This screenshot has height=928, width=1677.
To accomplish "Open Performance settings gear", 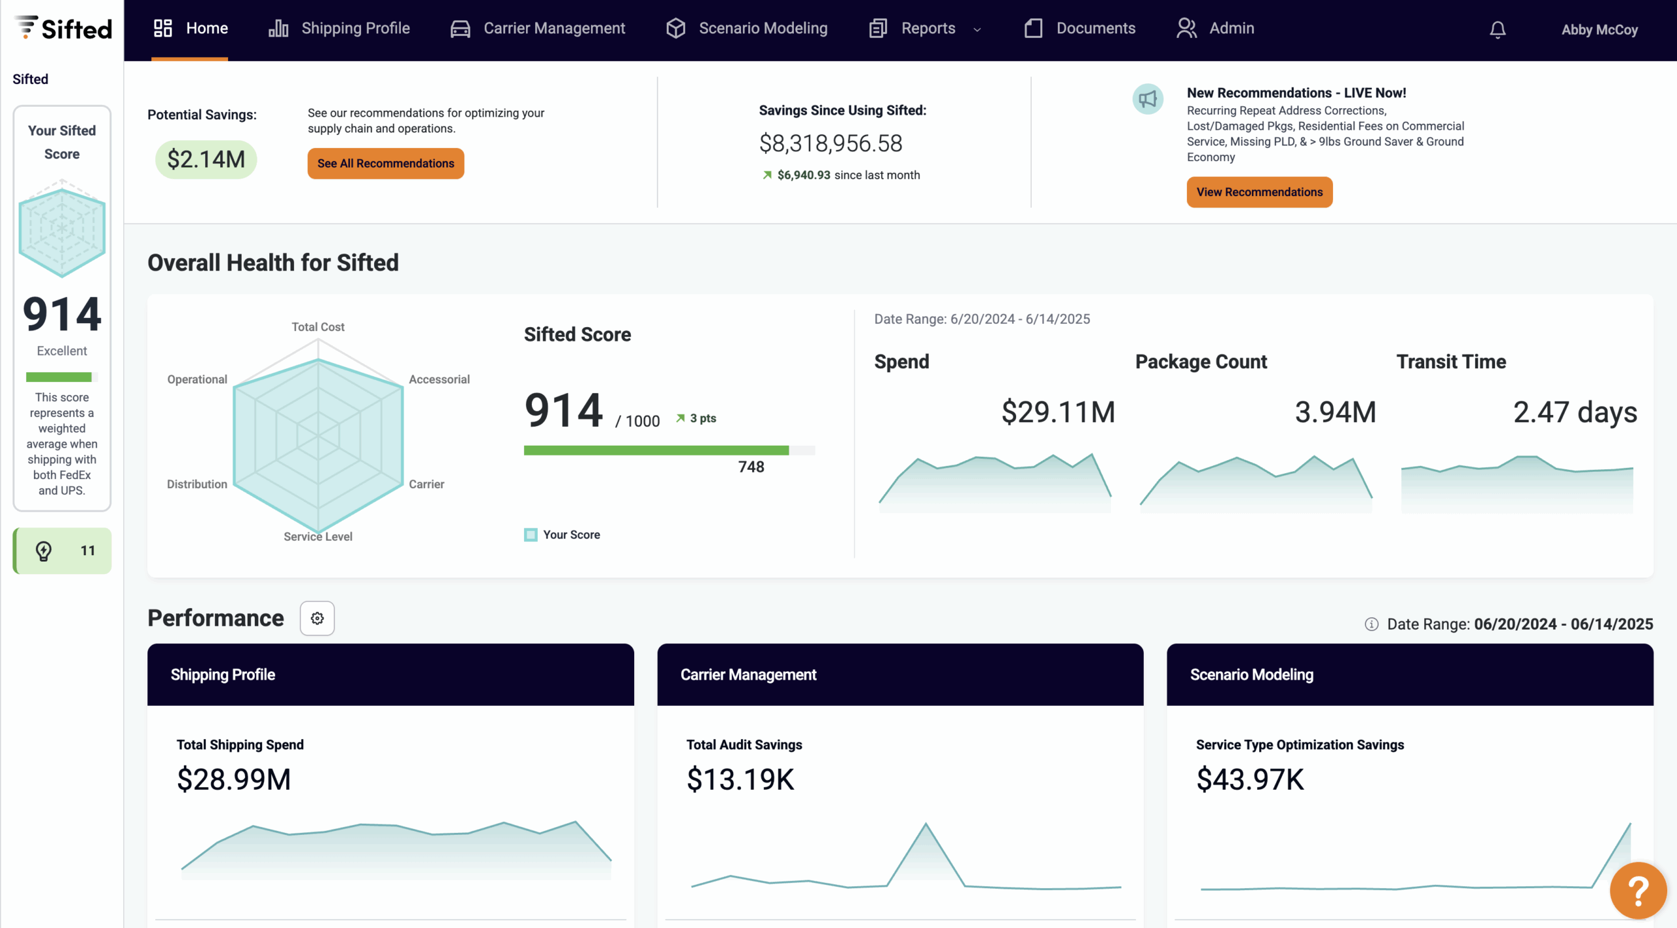I will (317, 618).
